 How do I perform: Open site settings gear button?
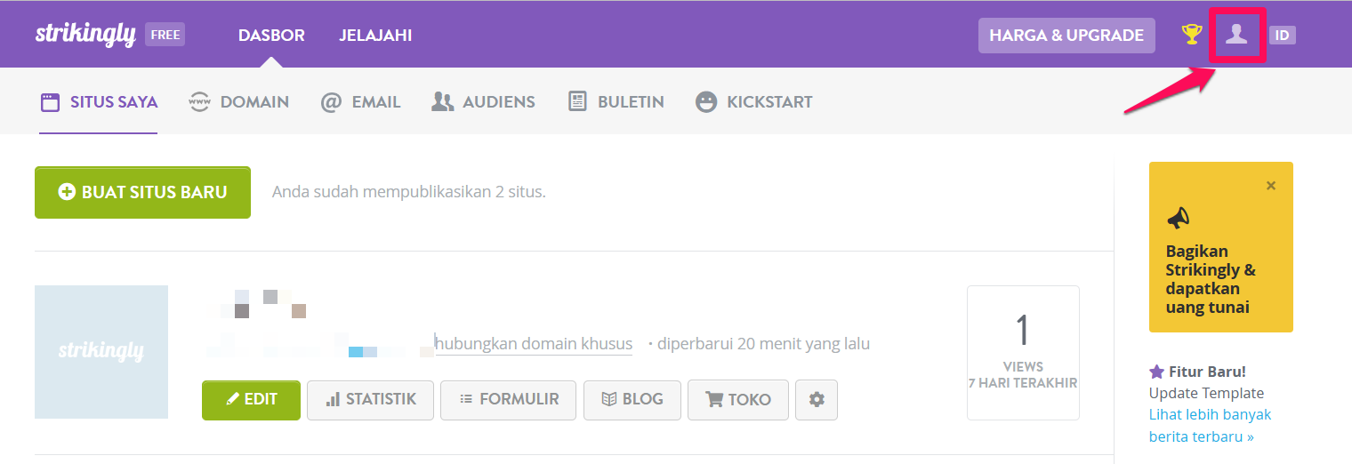[x=817, y=400]
